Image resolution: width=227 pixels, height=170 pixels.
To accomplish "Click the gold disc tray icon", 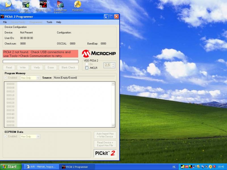I will pyautogui.click(x=211, y=167).
